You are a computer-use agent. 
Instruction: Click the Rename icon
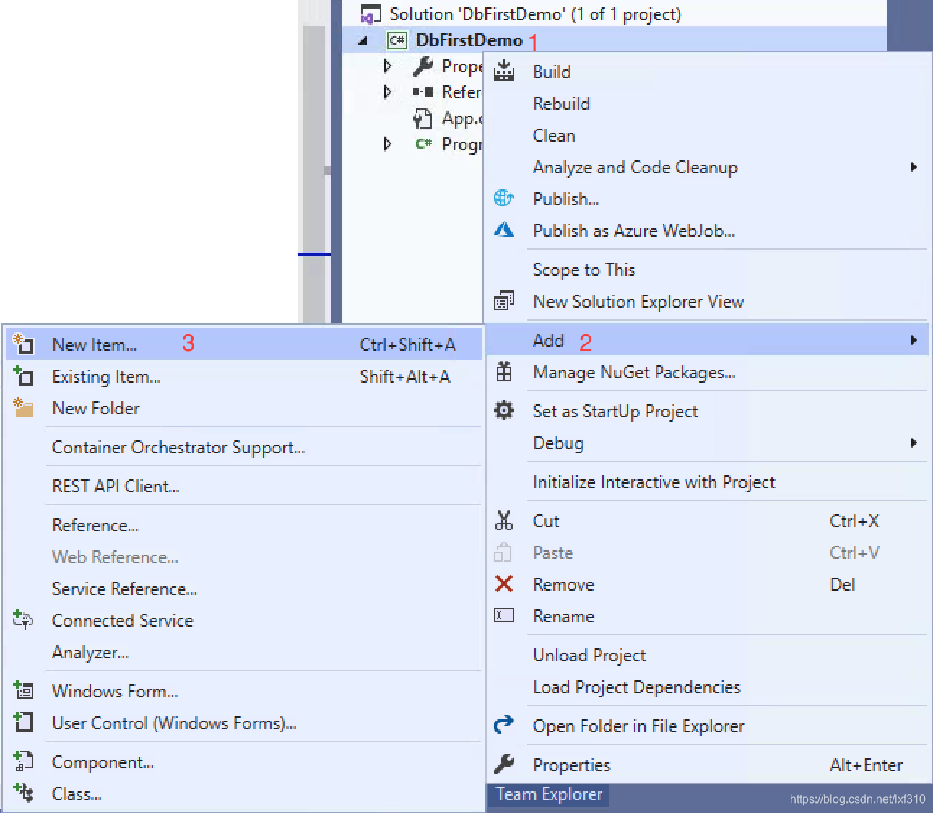tap(503, 616)
